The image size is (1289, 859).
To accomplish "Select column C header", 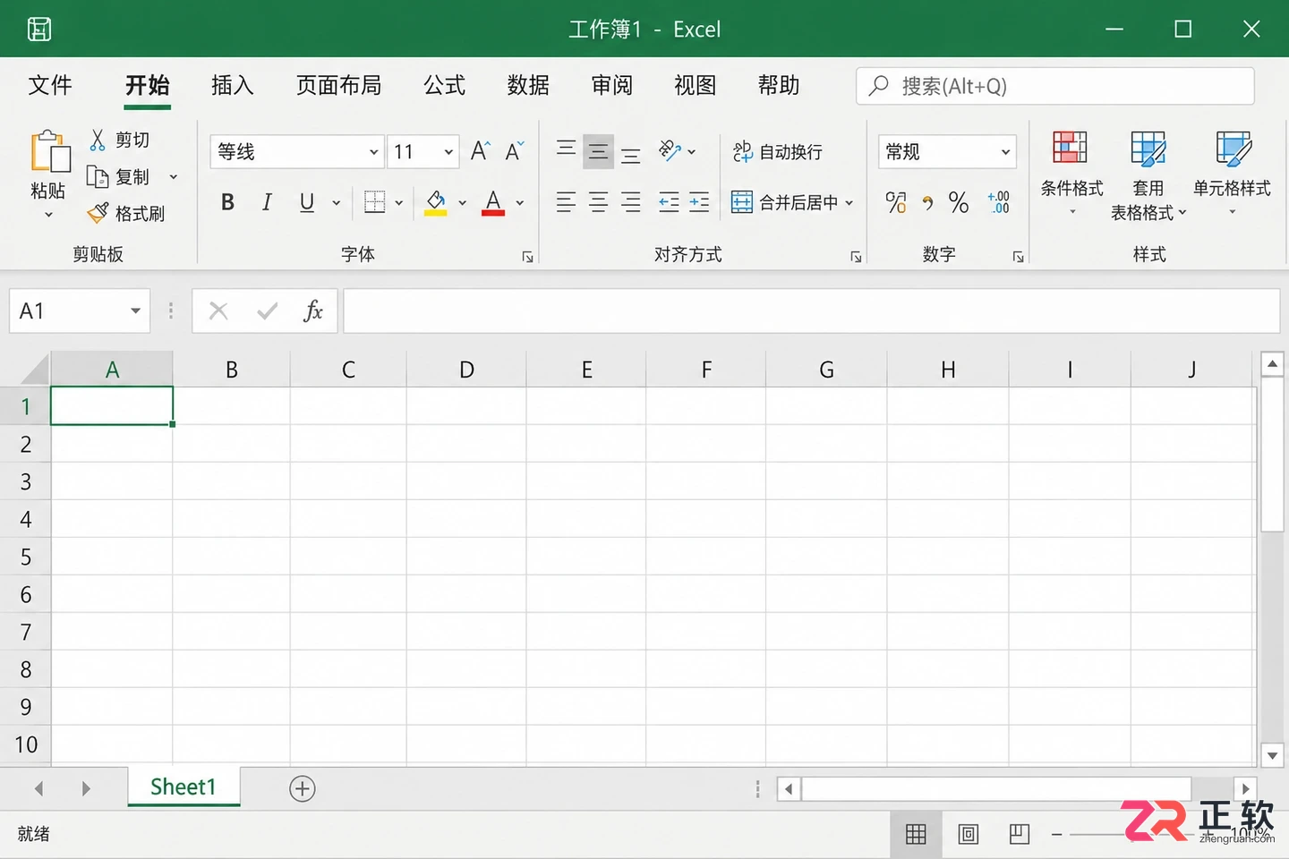I will pos(348,370).
